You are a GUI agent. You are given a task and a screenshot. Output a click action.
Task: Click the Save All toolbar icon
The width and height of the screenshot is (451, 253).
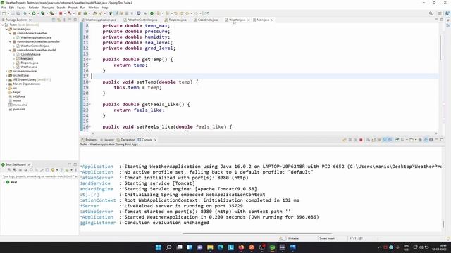(x=18, y=13)
